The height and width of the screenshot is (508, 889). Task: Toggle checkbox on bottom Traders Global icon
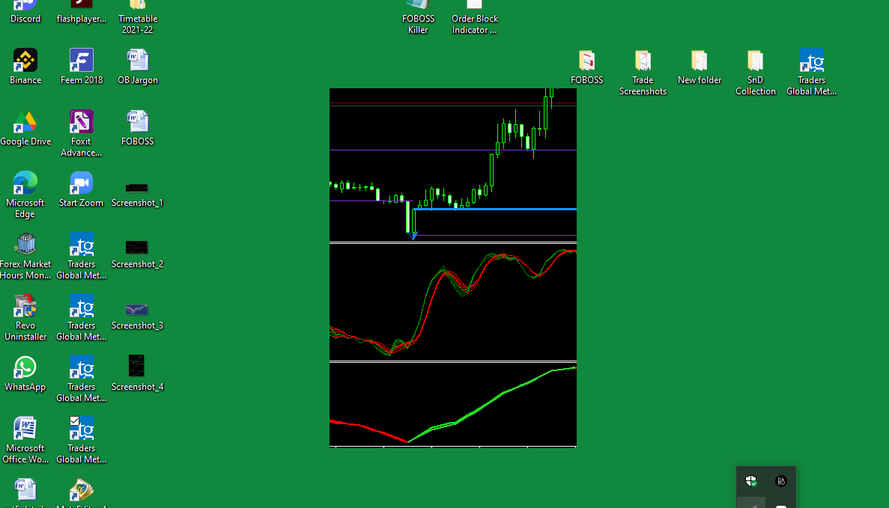pos(74,420)
